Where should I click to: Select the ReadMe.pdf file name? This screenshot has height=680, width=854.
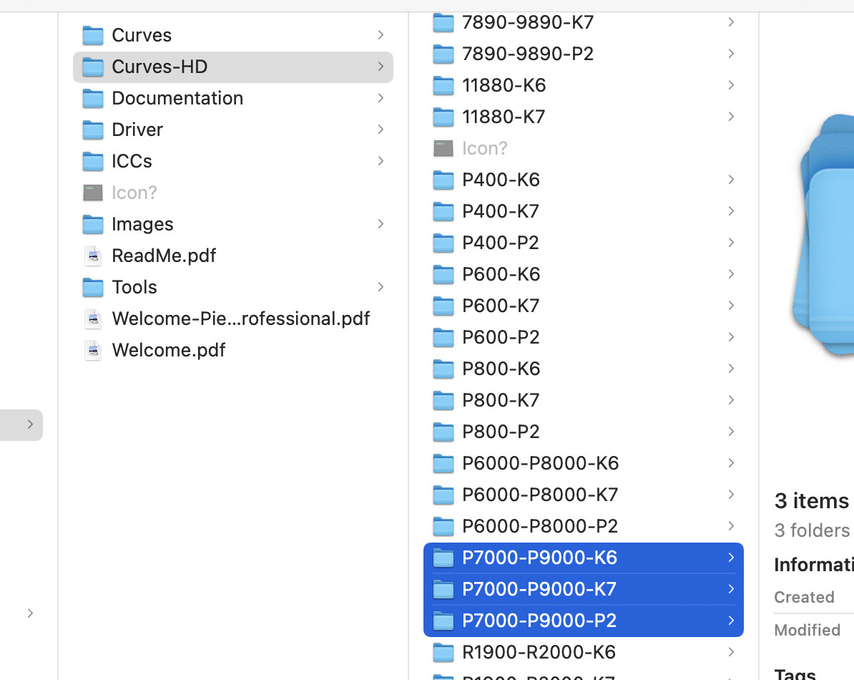coord(164,256)
